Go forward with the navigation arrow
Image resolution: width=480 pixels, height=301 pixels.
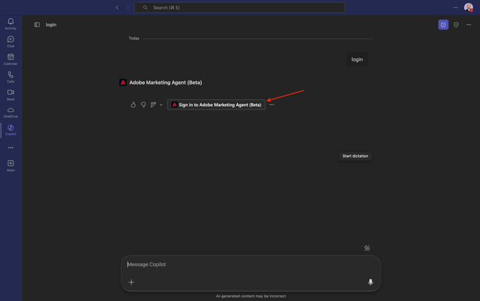pos(127,7)
